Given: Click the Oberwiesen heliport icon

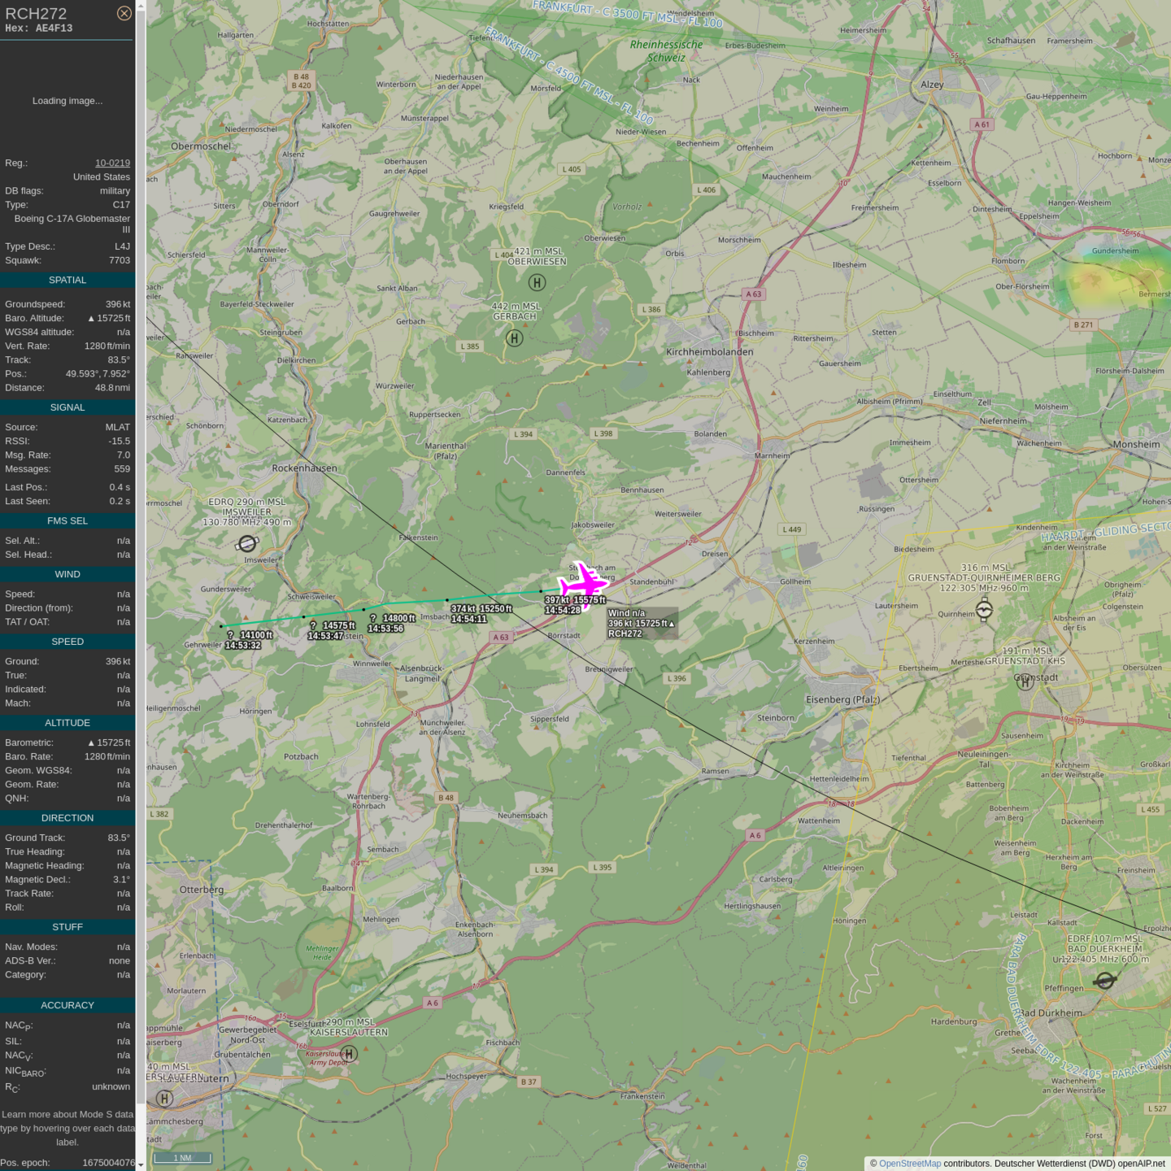Looking at the screenshot, I should [537, 283].
